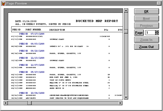Screen dimensions: 163x111
Task: Click the PERIOD 11/23/1998 heading
Action: (32, 58)
